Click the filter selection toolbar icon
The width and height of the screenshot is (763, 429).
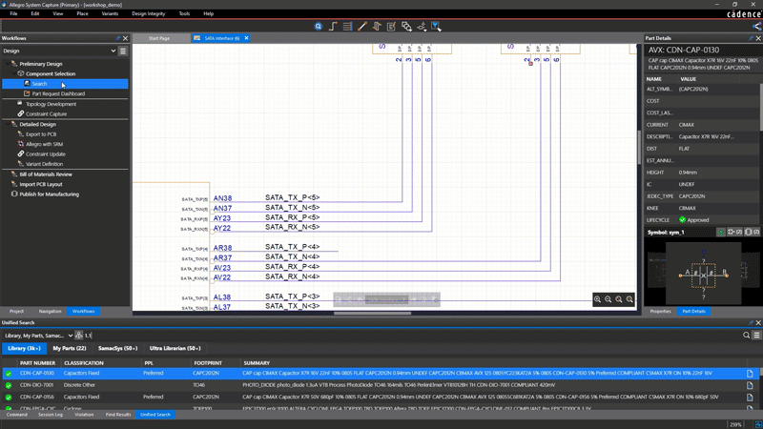pos(436,27)
